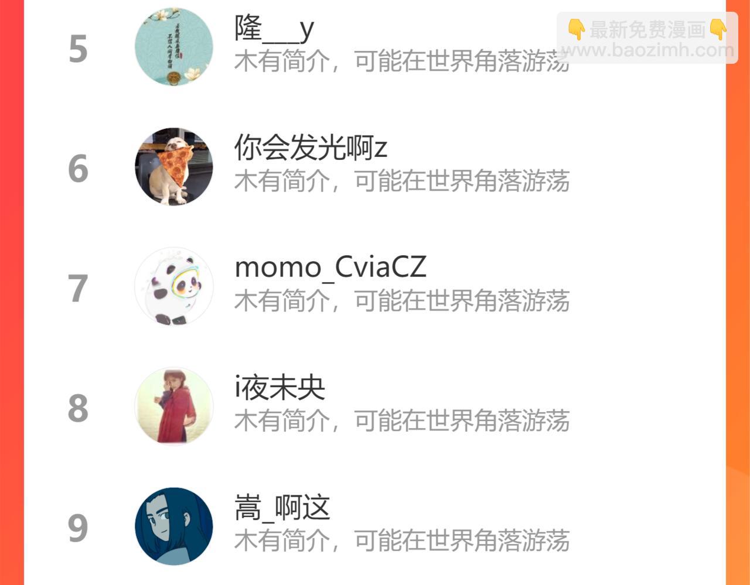Select username 隆___y
Viewport: 750px width, 585px height.
(x=274, y=29)
